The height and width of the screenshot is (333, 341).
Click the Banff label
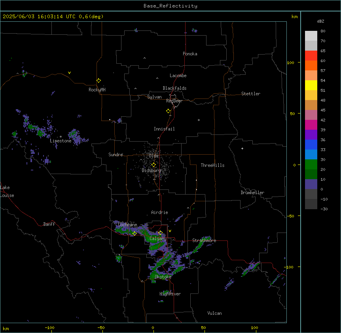(x=49, y=224)
